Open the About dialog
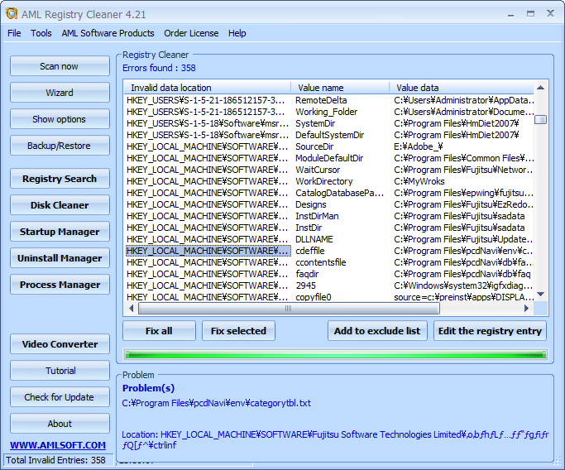 (60, 424)
